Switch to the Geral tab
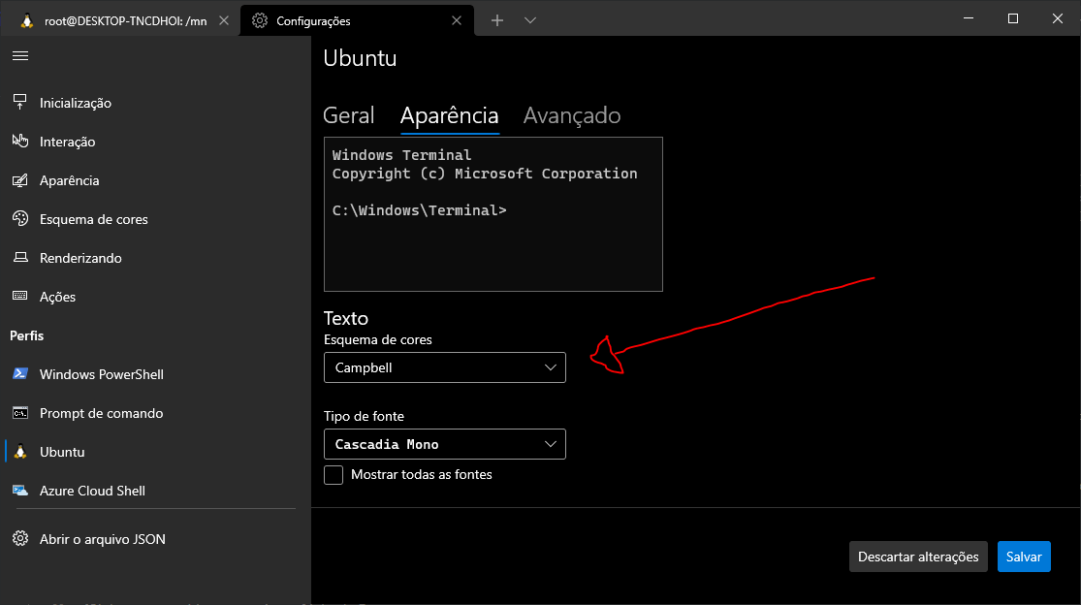The image size is (1081, 605). pos(349,115)
